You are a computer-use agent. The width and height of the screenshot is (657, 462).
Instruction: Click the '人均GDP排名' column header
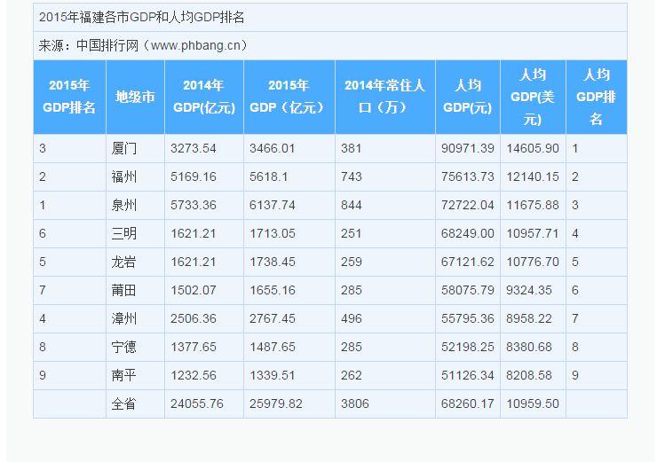(x=596, y=97)
